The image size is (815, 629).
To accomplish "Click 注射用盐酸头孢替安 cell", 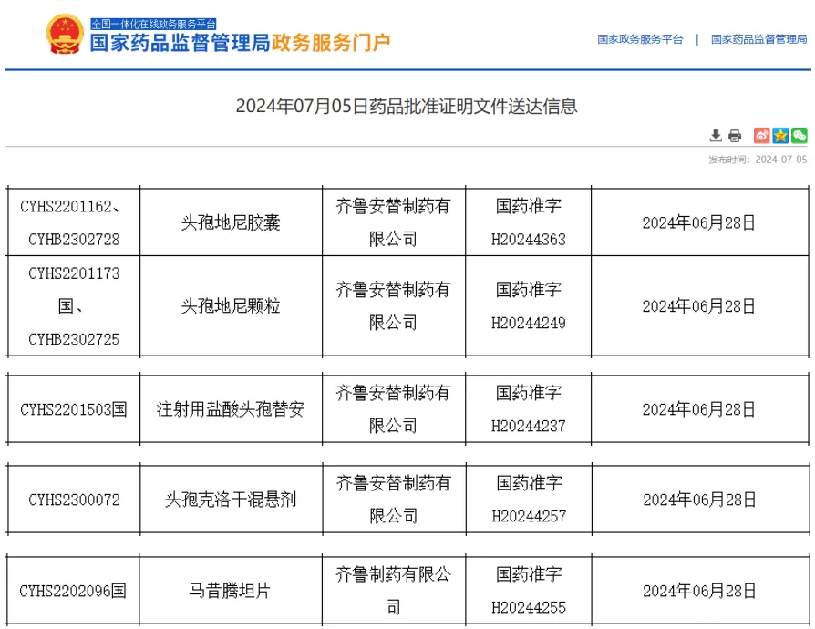I will [231, 409].
